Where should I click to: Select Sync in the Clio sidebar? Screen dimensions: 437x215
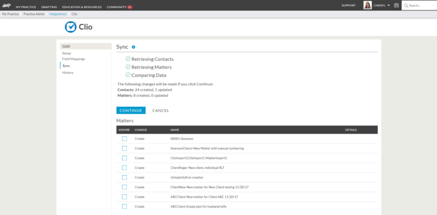66,66
